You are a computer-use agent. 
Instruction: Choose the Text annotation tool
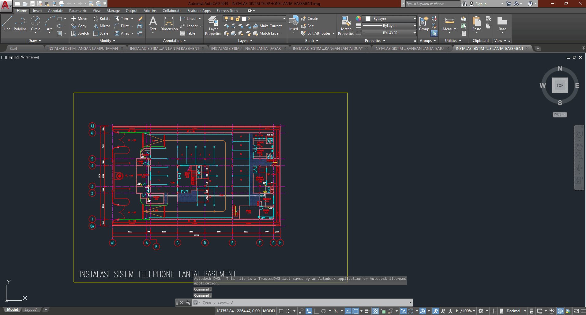(x=153, y=23)
